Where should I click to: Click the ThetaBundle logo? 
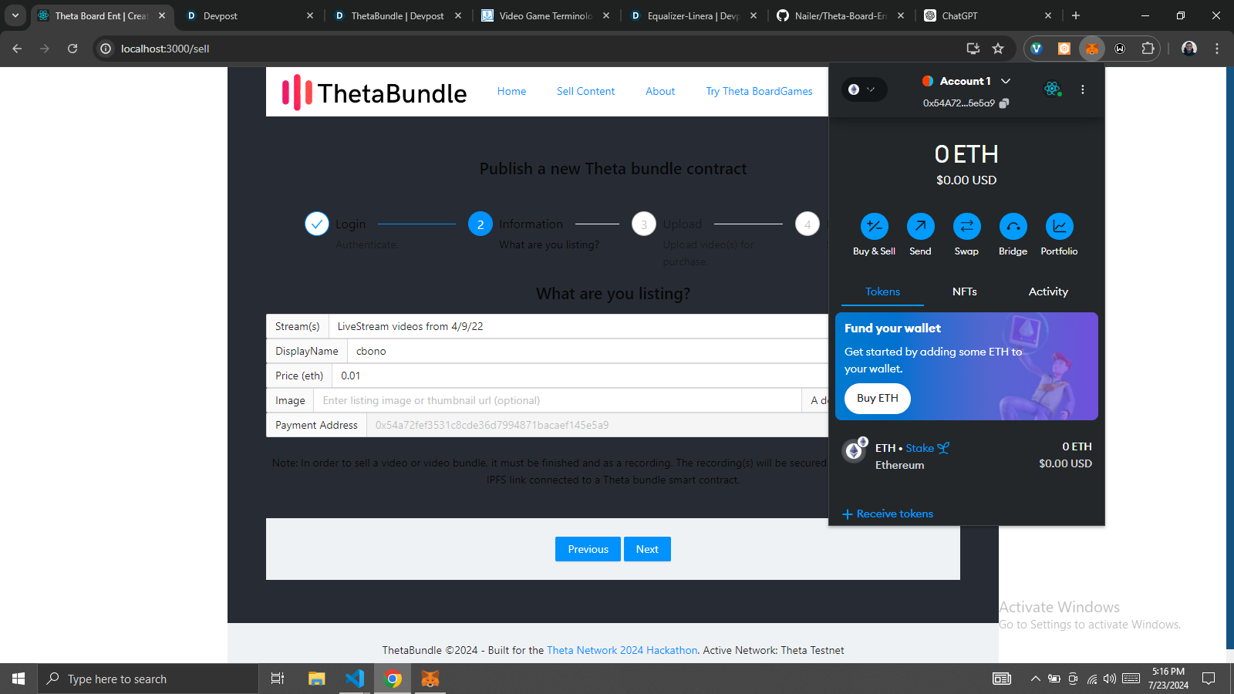point(374,93)
